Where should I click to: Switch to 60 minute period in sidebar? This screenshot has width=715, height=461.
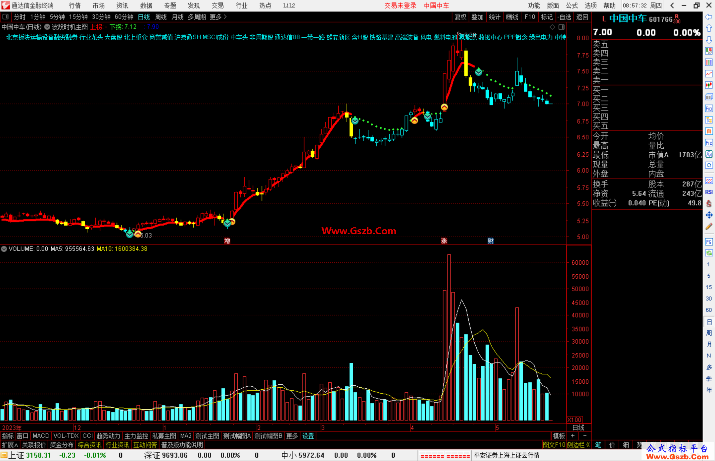pyautogui.click(x=709, y=310)
